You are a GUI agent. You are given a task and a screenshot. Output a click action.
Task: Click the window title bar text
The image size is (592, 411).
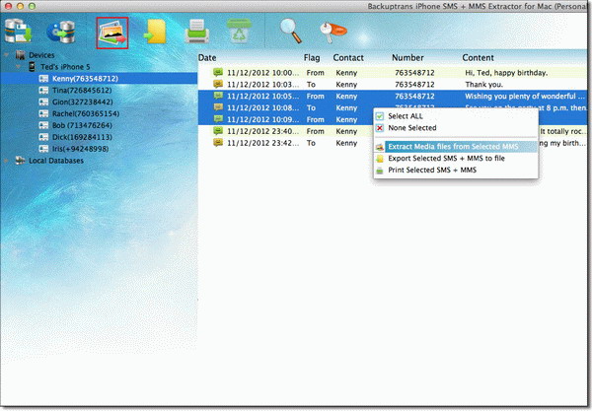(477, 7)
